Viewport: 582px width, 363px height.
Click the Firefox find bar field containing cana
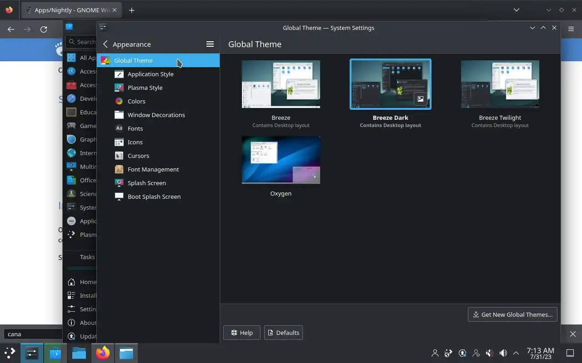tap(33, 334)
